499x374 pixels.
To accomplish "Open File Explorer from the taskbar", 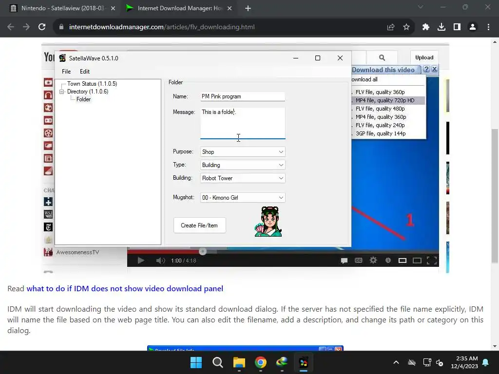I will [x=239, y=362].
